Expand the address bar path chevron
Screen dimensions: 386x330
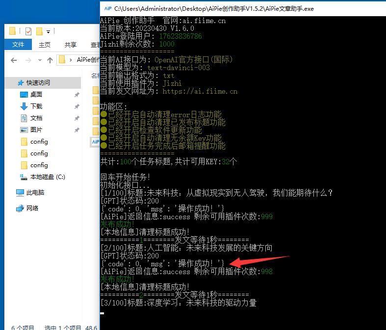coord(71,60)
